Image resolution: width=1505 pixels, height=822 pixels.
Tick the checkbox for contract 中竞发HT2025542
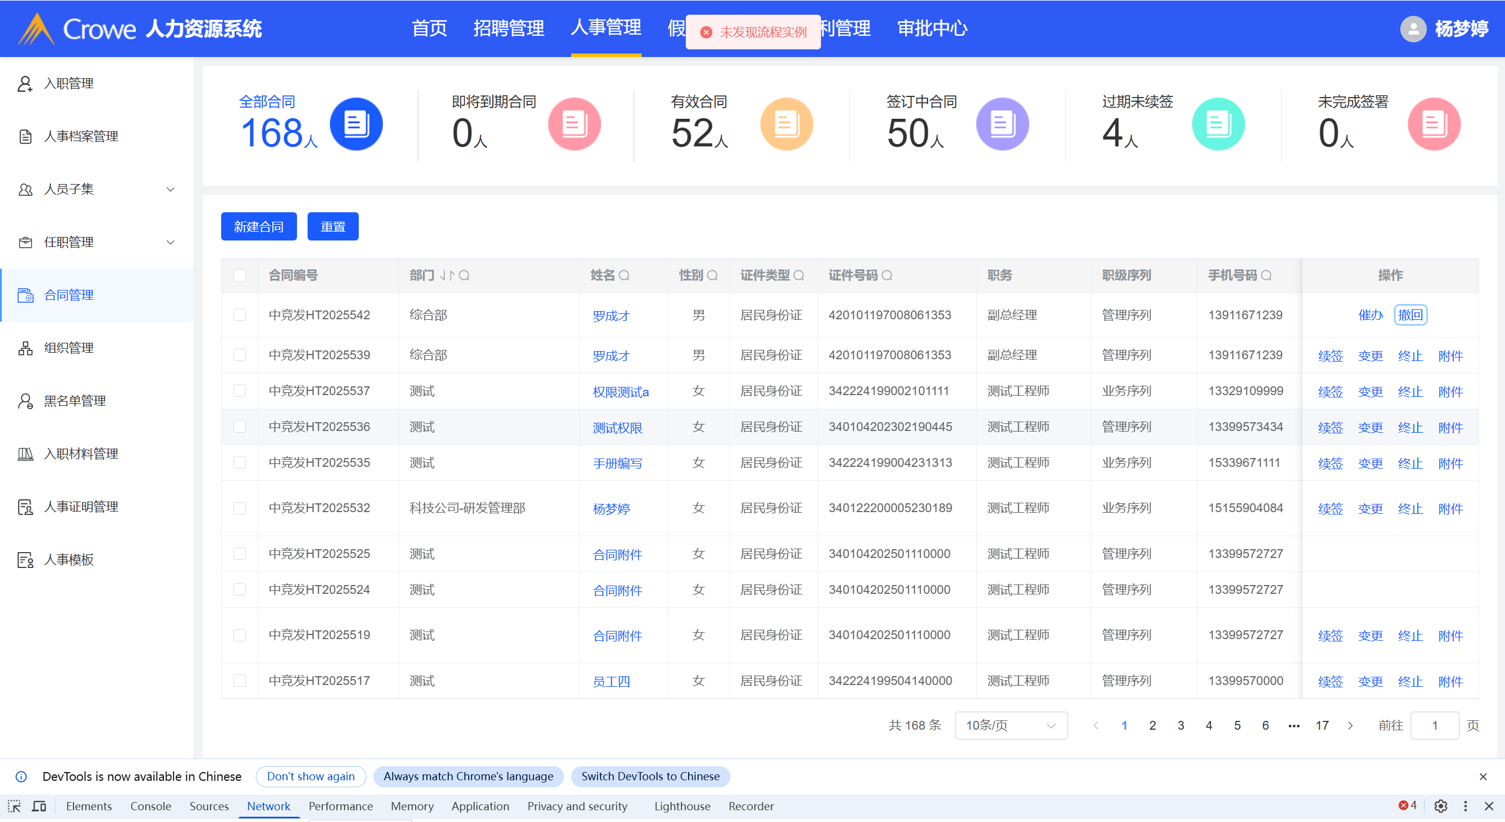coord(239,315)
